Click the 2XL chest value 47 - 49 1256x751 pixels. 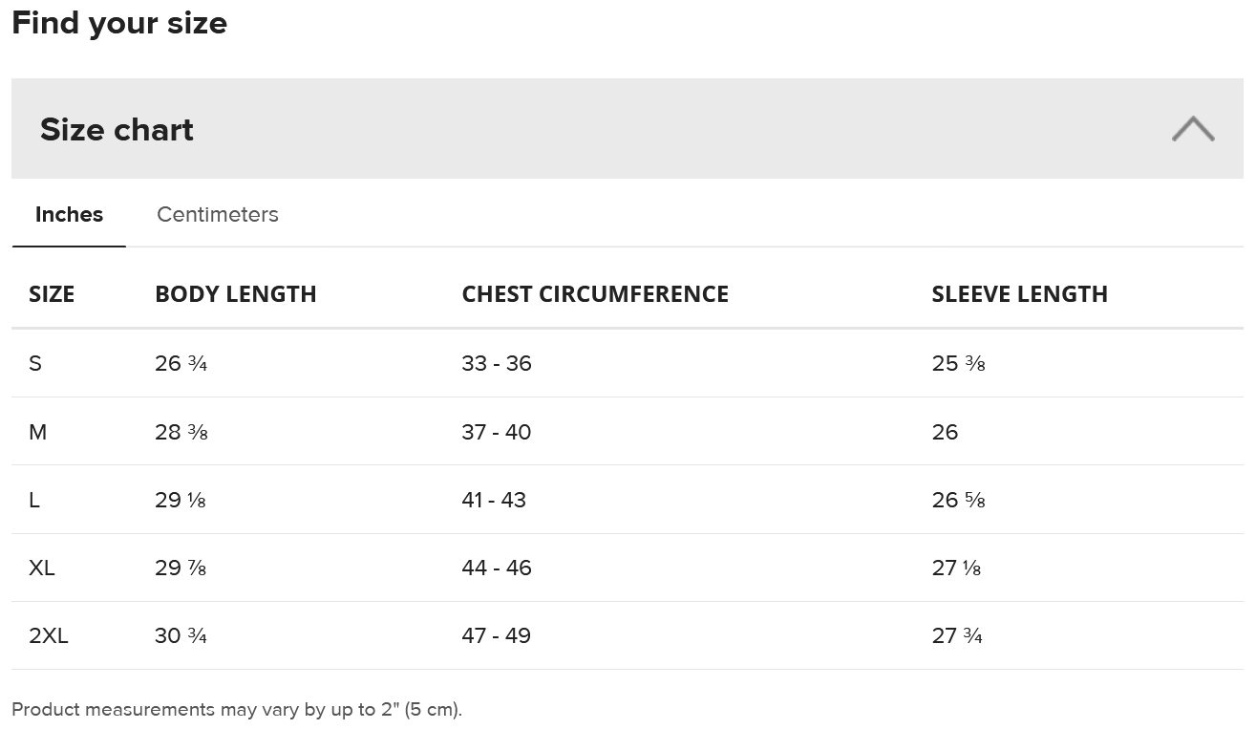point(496,636)
